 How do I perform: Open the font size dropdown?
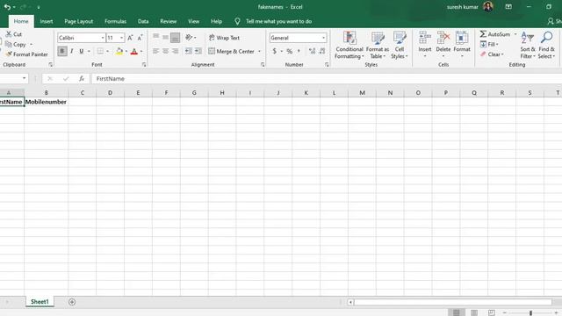121,38
